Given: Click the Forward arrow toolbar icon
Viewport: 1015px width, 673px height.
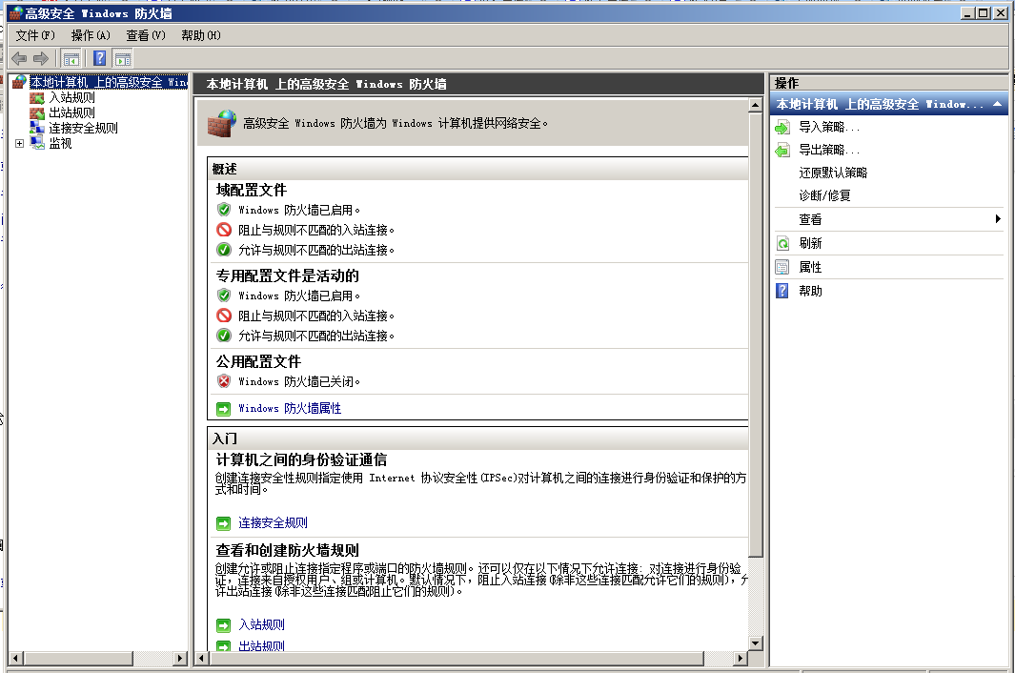Looking at the screenshot, I should point(41,59).
